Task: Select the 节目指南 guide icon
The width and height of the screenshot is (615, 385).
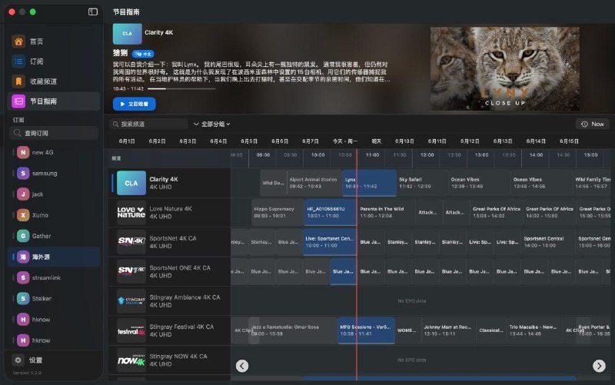Action: (18, 101)
